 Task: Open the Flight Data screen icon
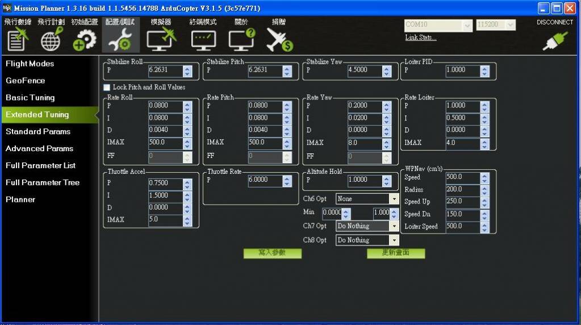pyautogui.click(x=17, y=40)
